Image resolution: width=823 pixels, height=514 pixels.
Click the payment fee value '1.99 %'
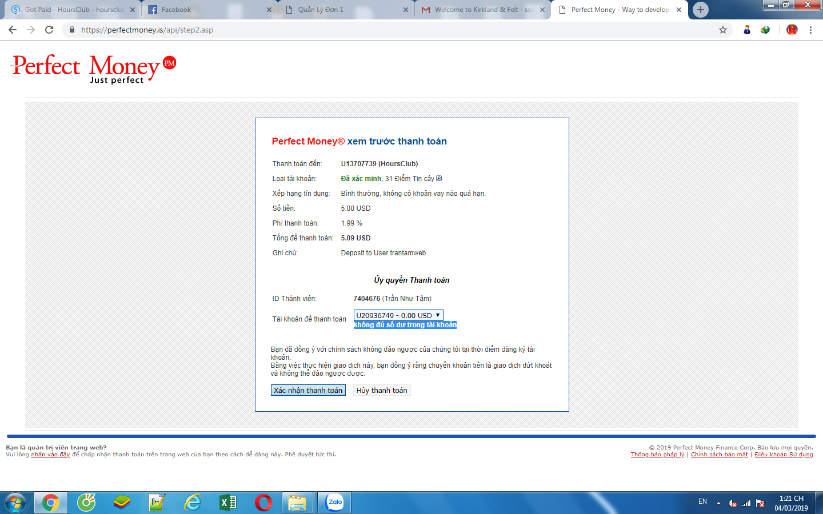point(351,223)
